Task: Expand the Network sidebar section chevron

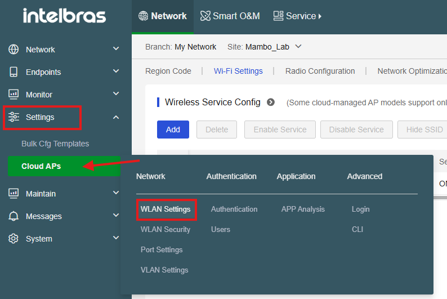Action: coord(116,49)
